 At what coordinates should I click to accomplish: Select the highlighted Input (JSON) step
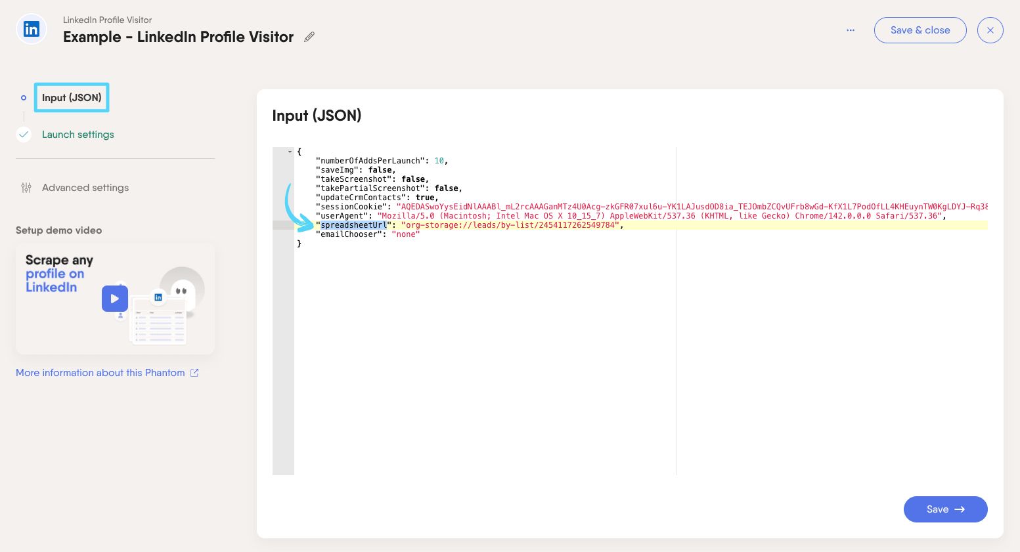point(72,97)
